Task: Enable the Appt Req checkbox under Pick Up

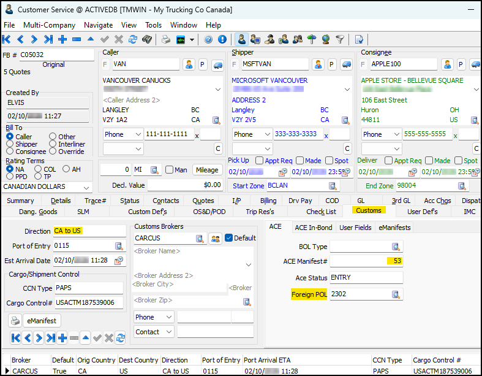Action: (x=259, y=161)
